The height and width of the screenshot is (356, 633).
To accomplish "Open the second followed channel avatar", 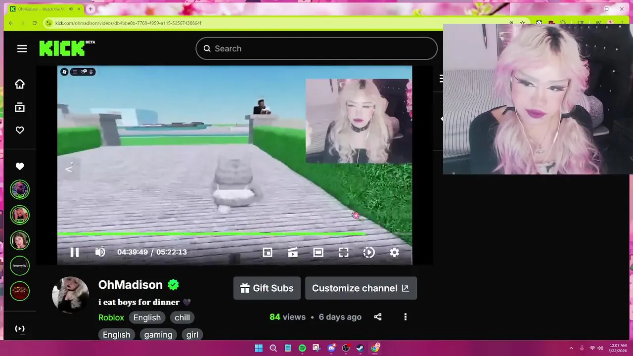I will tap(20, 215).
